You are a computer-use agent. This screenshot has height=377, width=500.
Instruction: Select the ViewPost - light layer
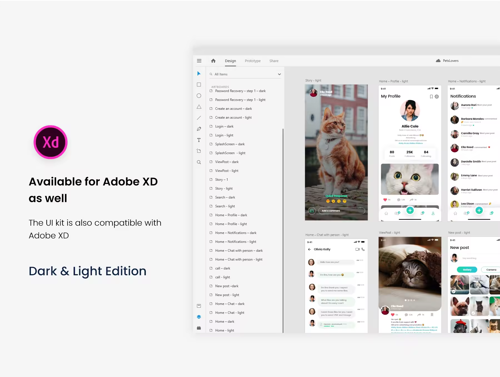(227, 171)
